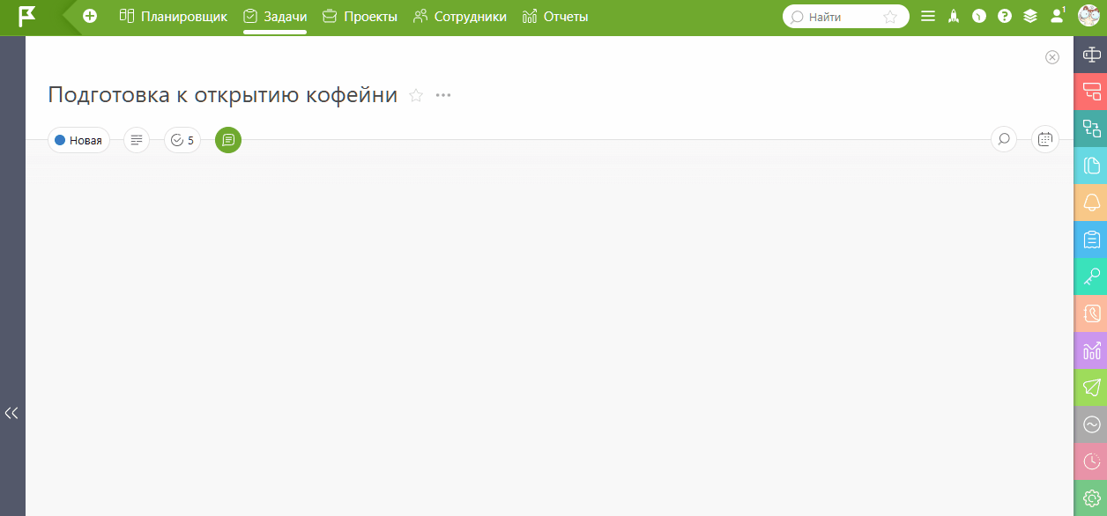Open the user avatar profile menu
This screenshot has height=516, width=1107.
[1088, 16]
